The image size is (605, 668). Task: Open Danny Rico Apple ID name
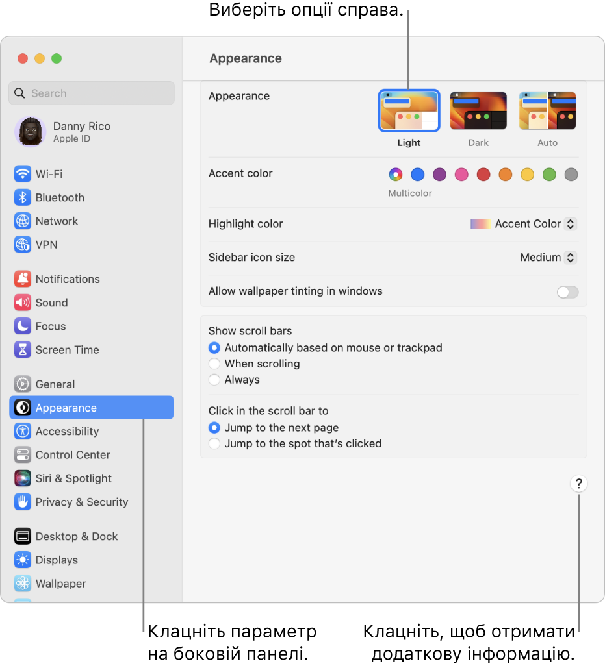pos(82,126)
